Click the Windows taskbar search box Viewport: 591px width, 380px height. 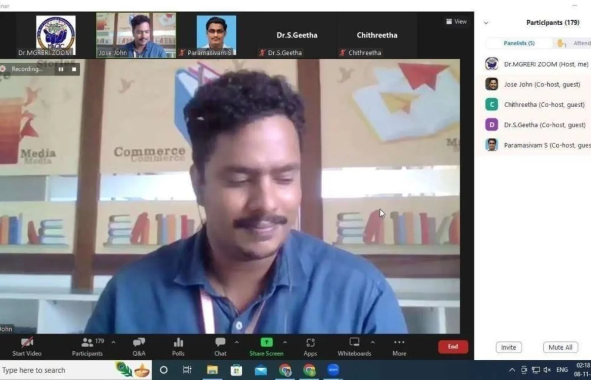click(55, 370)
